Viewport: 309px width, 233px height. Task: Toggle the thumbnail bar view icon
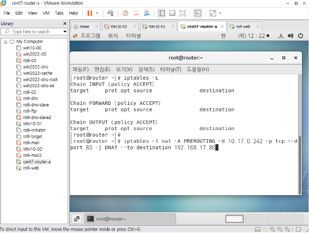pos(172,13)
